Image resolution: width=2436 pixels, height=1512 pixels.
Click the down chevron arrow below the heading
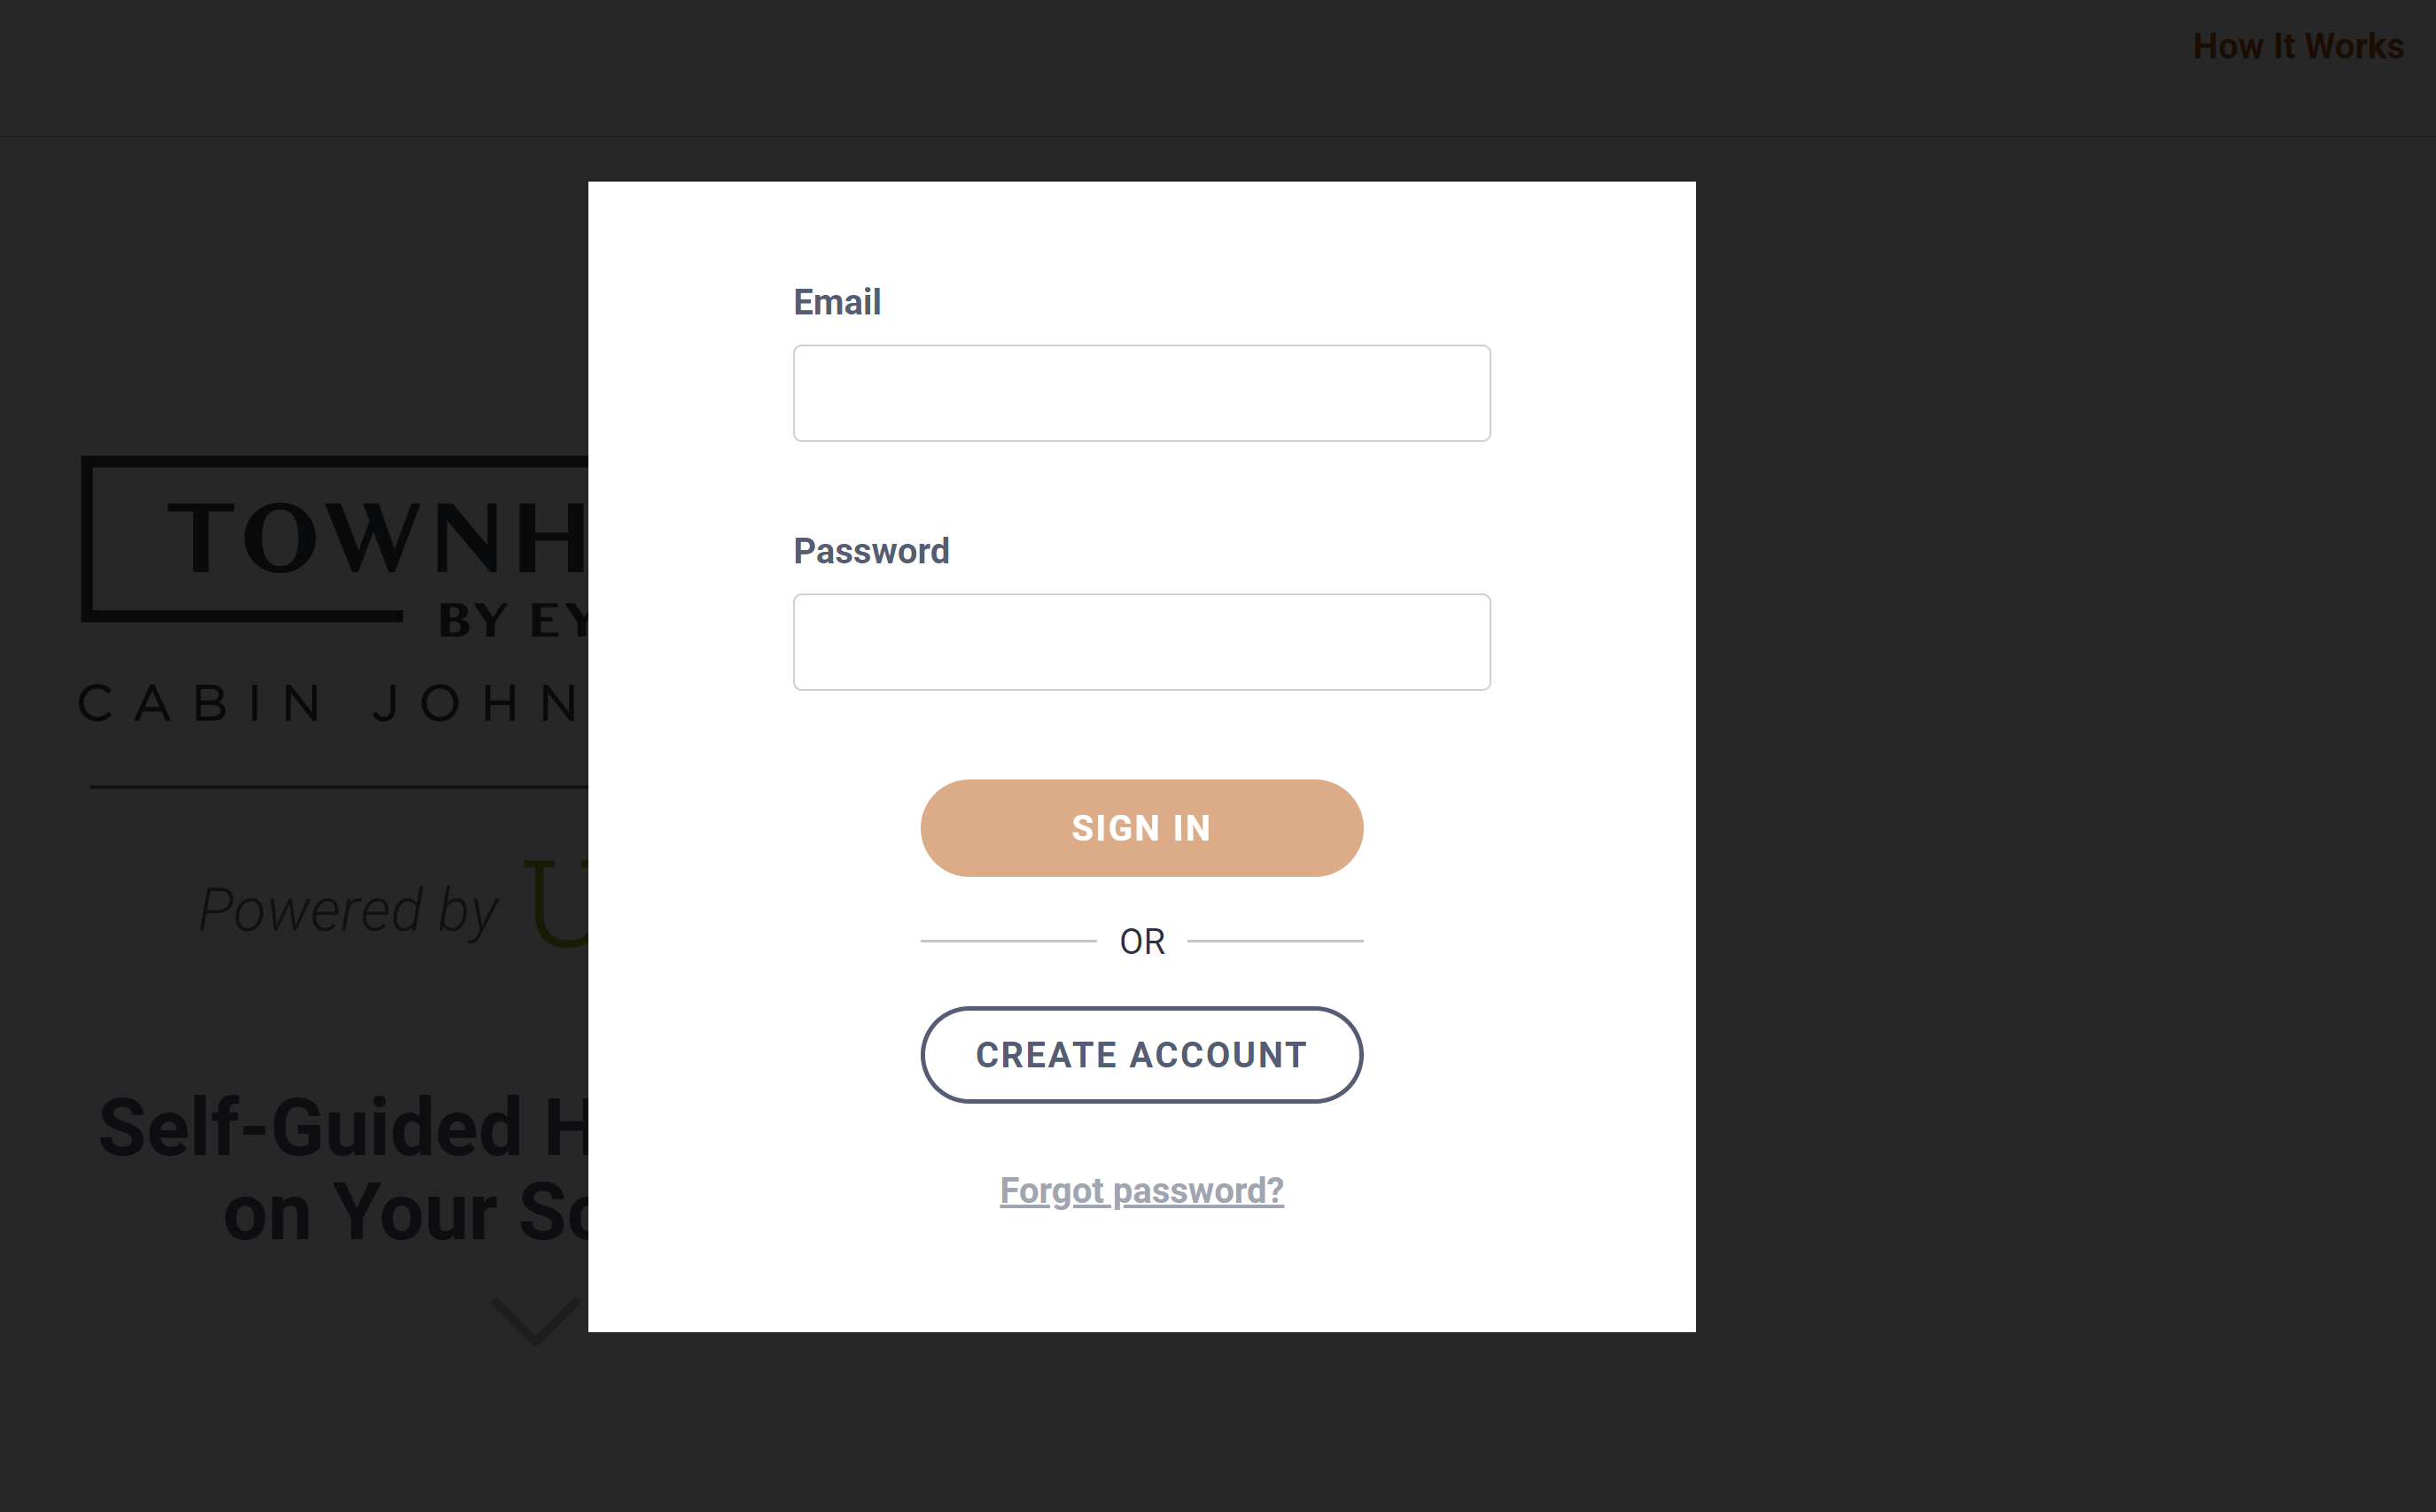pyautogui.click(x=535, y=1320)
